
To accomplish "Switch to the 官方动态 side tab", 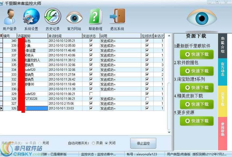I will [223, 72].
